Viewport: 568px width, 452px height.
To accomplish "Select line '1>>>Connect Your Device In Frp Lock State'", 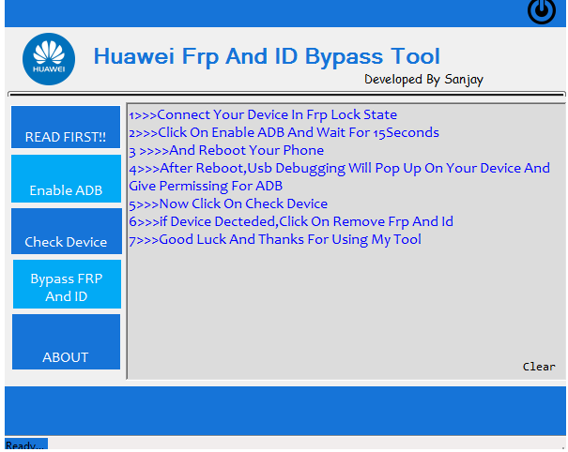I will (x=263, y=114).
